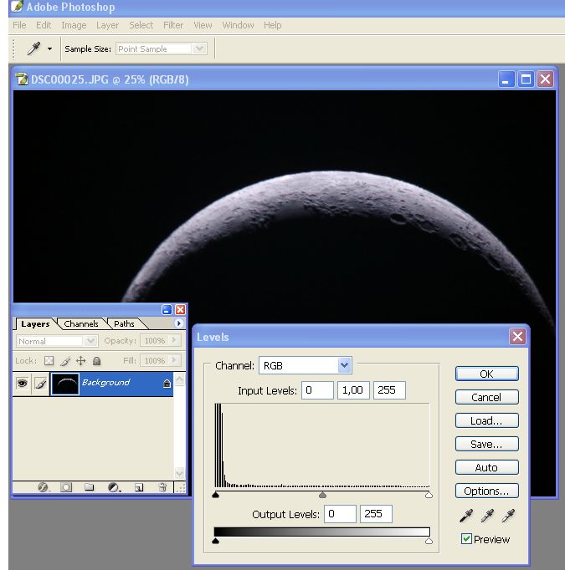Screen dimensions: 565x570
Task: Click the New fill or adjustment layer icon
Action: tap(114, 487)
